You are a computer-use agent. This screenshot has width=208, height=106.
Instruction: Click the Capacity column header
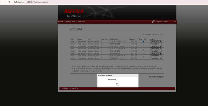pyautogui.click(x=132, y=39)
